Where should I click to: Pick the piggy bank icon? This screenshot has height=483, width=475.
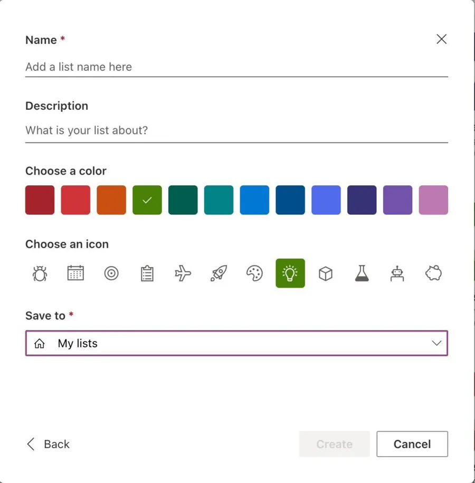433,273
